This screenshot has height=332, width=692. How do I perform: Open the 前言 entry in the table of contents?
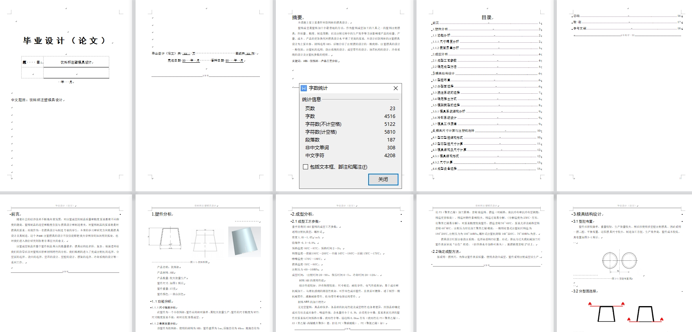[x=487, y=23]
